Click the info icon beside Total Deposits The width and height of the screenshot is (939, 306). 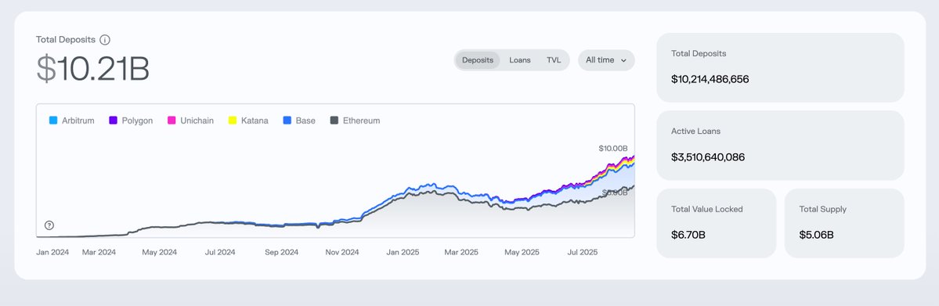(105, 40)
